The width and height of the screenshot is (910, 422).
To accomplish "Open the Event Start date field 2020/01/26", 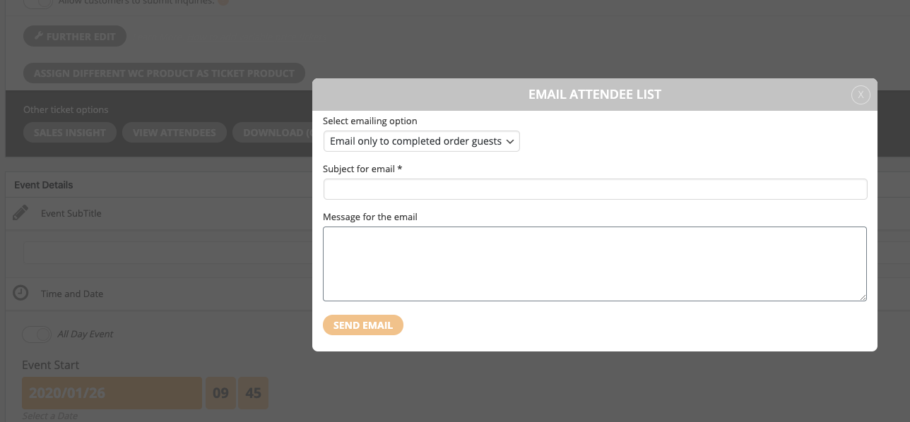I will [112, 393].
